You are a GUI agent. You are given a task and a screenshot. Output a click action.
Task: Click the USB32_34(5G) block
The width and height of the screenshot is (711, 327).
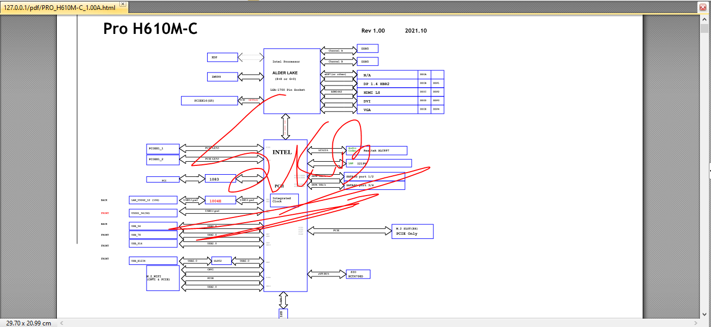[x=153, y=213]
